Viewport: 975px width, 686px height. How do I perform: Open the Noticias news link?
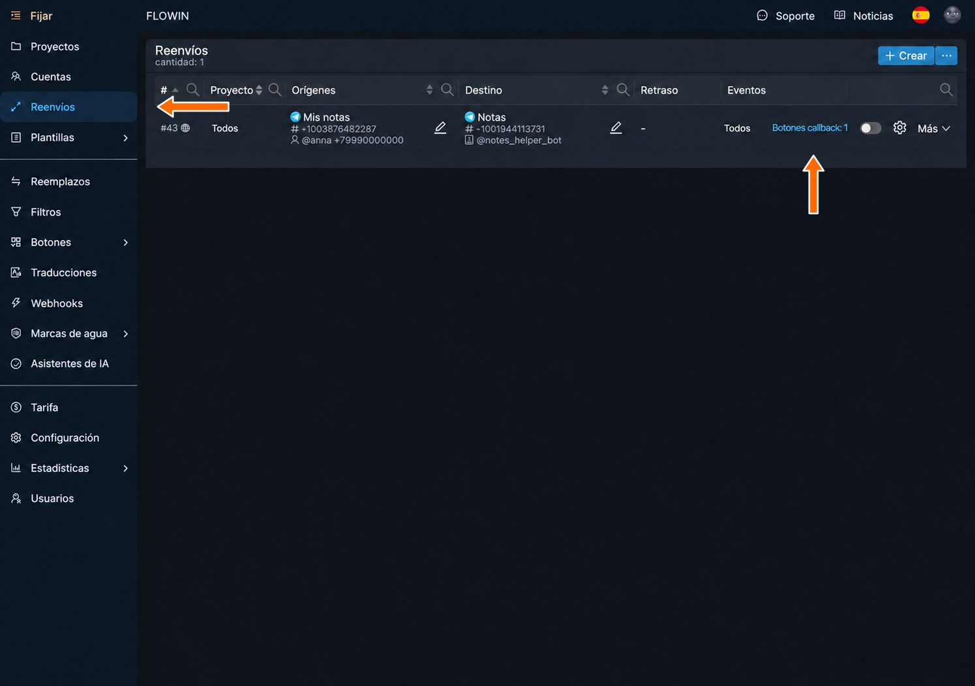pyautogui.click(x=863, y=16)
